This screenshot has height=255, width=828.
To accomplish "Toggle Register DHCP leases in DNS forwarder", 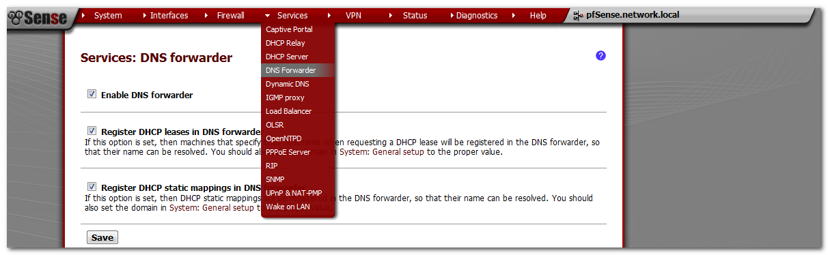I will pos(92,130).
